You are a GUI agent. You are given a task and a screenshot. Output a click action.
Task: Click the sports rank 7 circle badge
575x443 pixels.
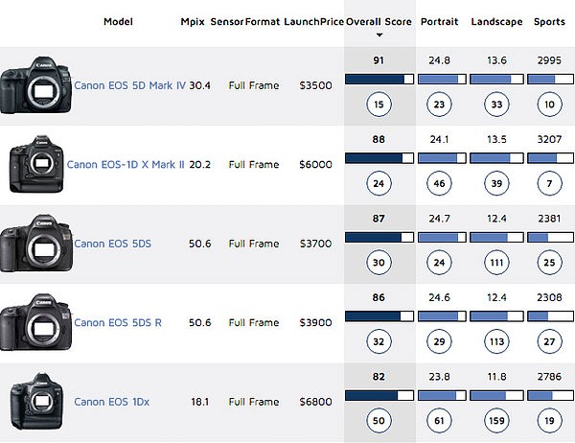[549, 183]
